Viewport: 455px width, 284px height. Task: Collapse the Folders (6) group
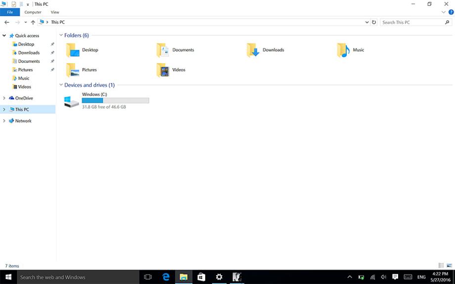[x=61, y=35]
